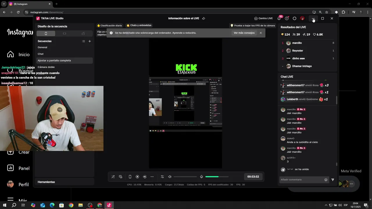Open the three-dot more options in toolbar
The width and height of the screenshot is (372, 209).
(152, 177)
